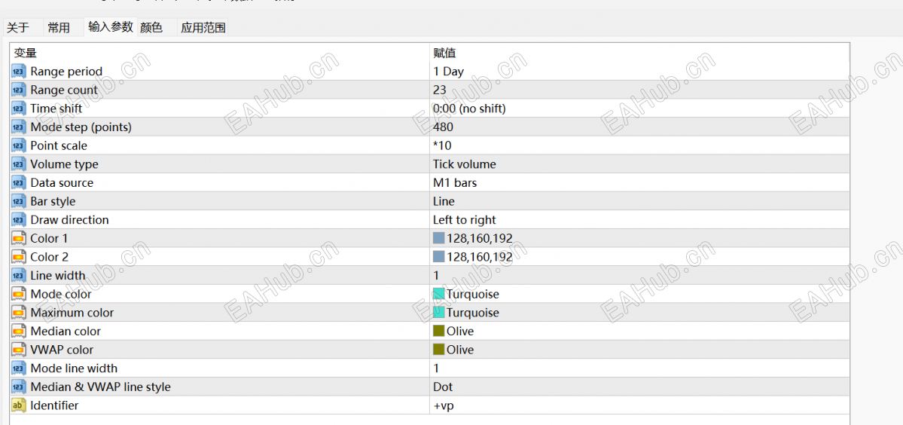Select the Draw direction value Left to right

pyautogui.click(x=464, y=219)
